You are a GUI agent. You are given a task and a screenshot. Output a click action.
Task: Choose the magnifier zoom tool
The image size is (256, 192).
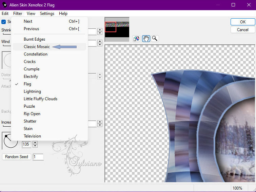[155, 39]
